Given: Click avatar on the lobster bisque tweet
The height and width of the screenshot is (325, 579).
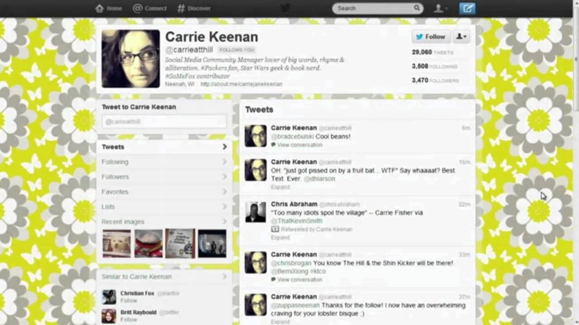Looking at the screenshot, I should pyautogui.click(x=256, y=305).
